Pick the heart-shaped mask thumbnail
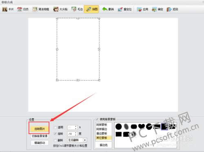This screenshot has width=204, height=152. click(x=142, y=126)
